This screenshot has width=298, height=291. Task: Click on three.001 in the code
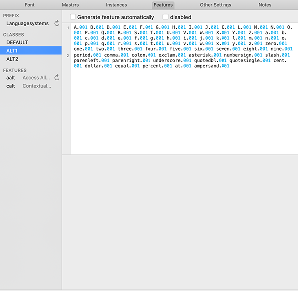130,49
